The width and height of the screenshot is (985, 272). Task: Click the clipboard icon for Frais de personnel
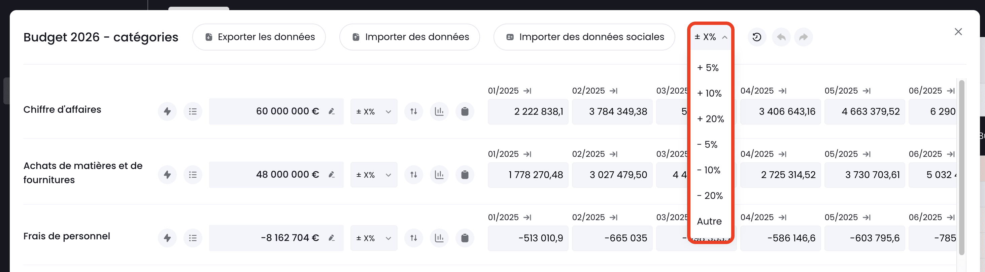pyautogui.click(x=465, y=238)
